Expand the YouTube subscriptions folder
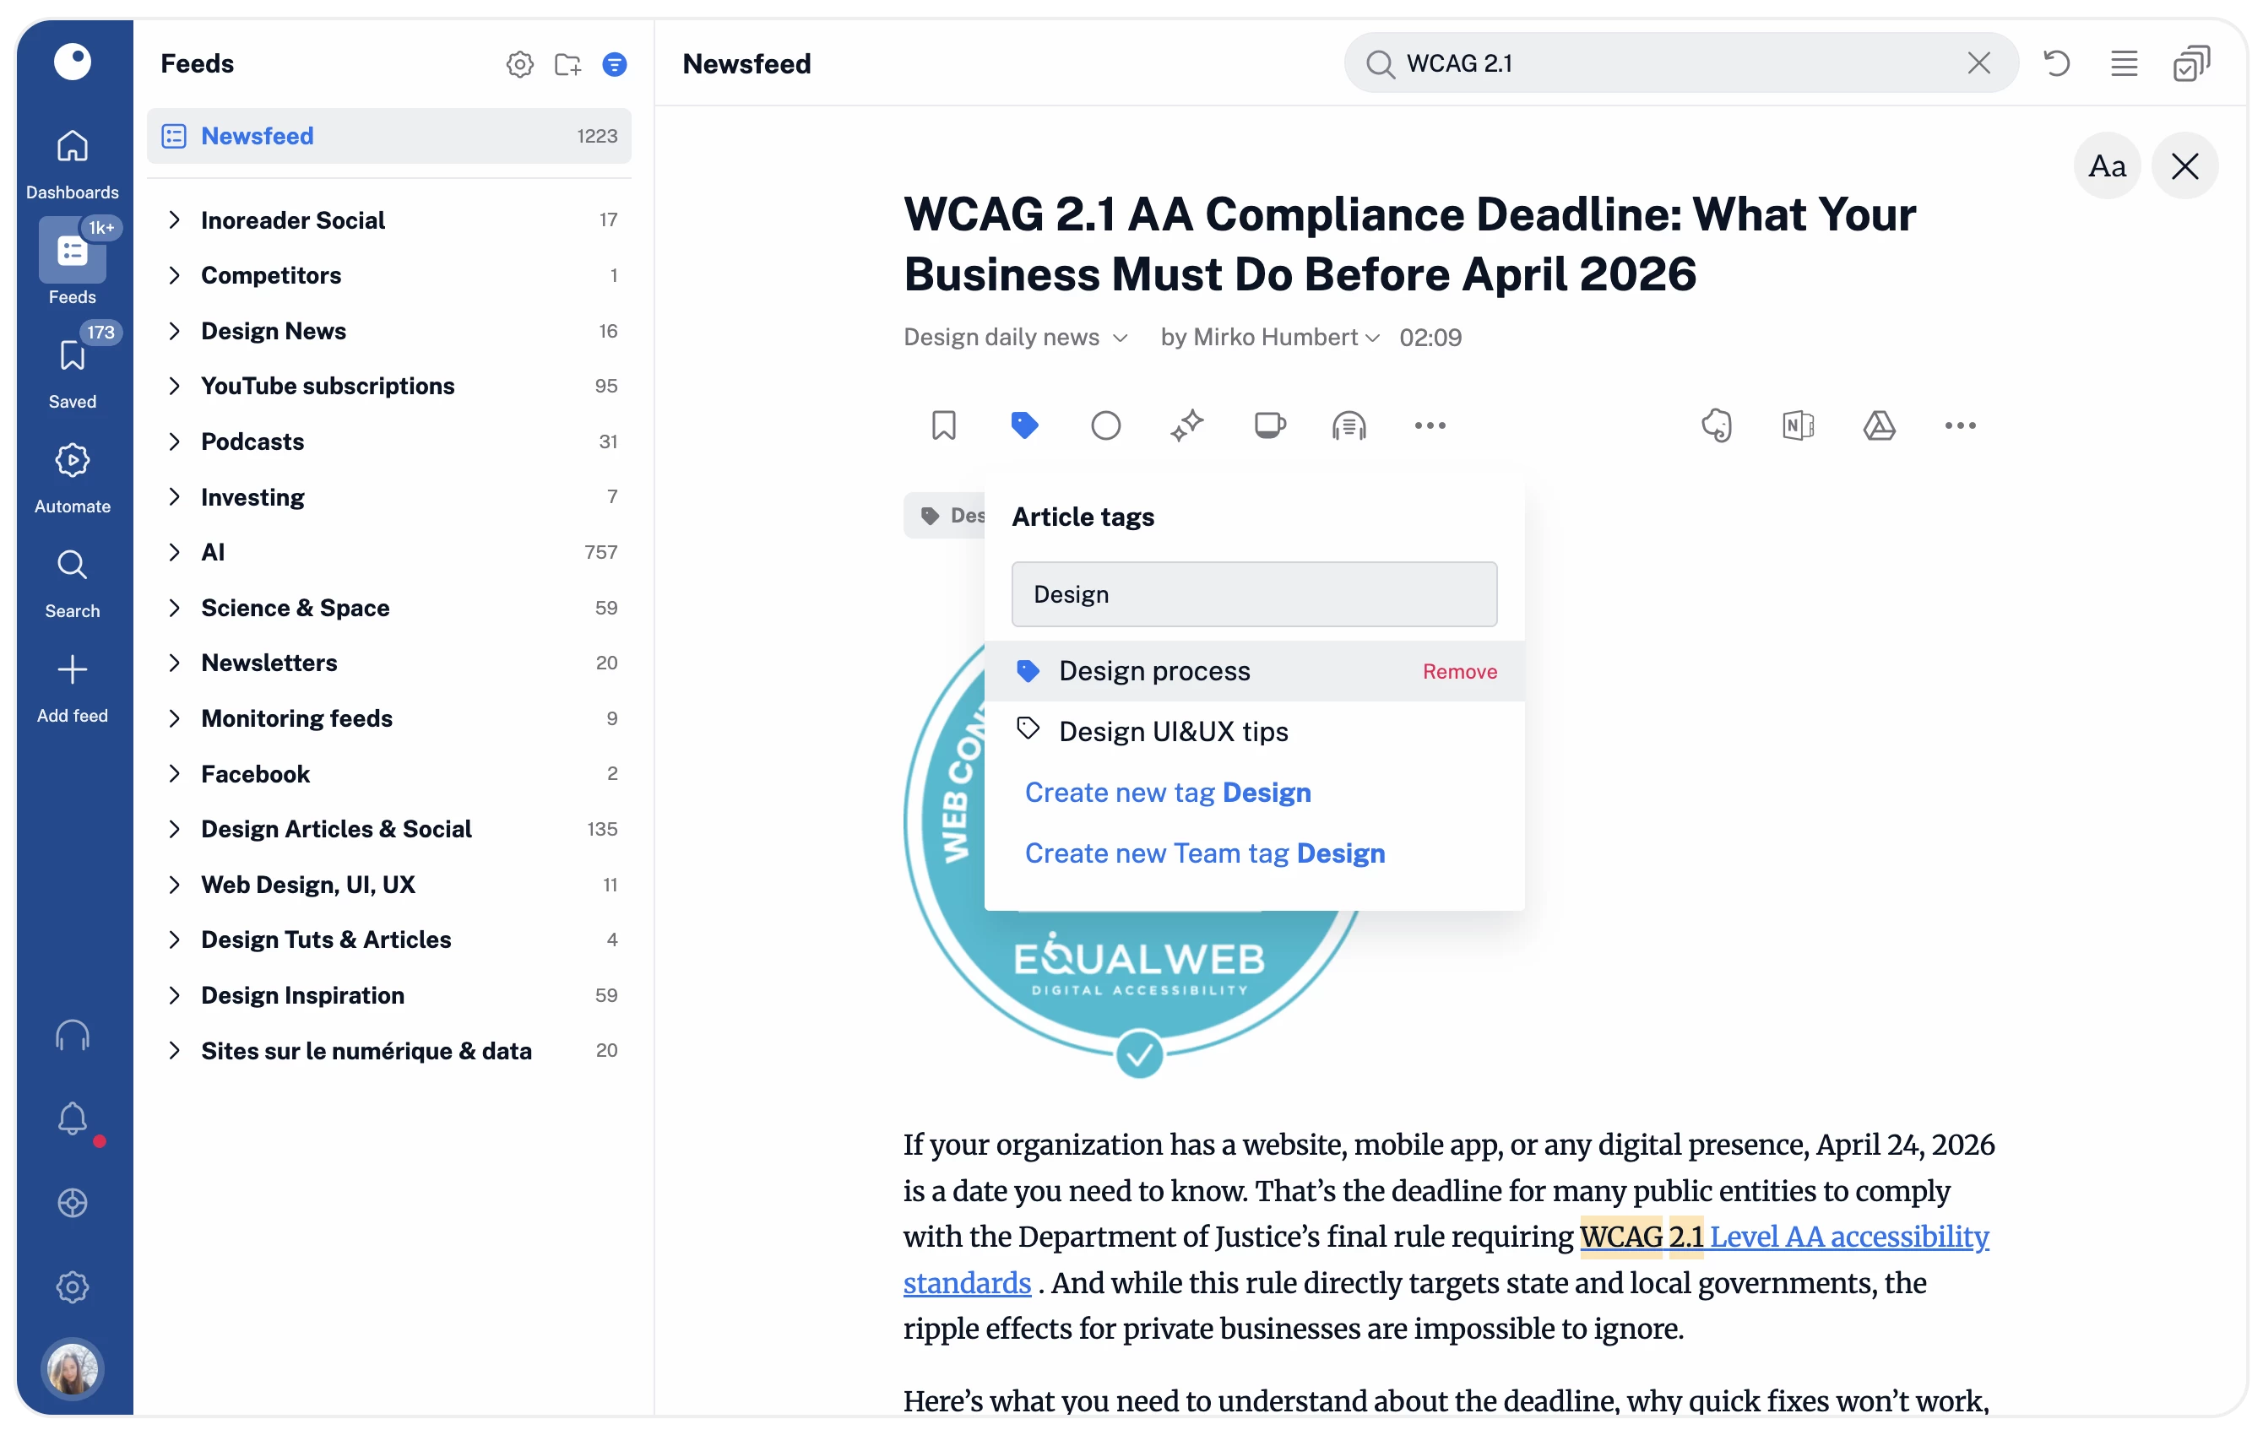Screen dimensions: 2263x1435 tap(174, 387)
